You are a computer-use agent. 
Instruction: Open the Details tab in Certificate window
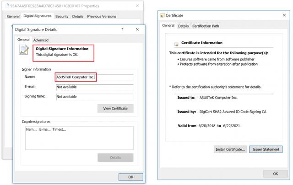pyautogui.click(x=183, y=26)
